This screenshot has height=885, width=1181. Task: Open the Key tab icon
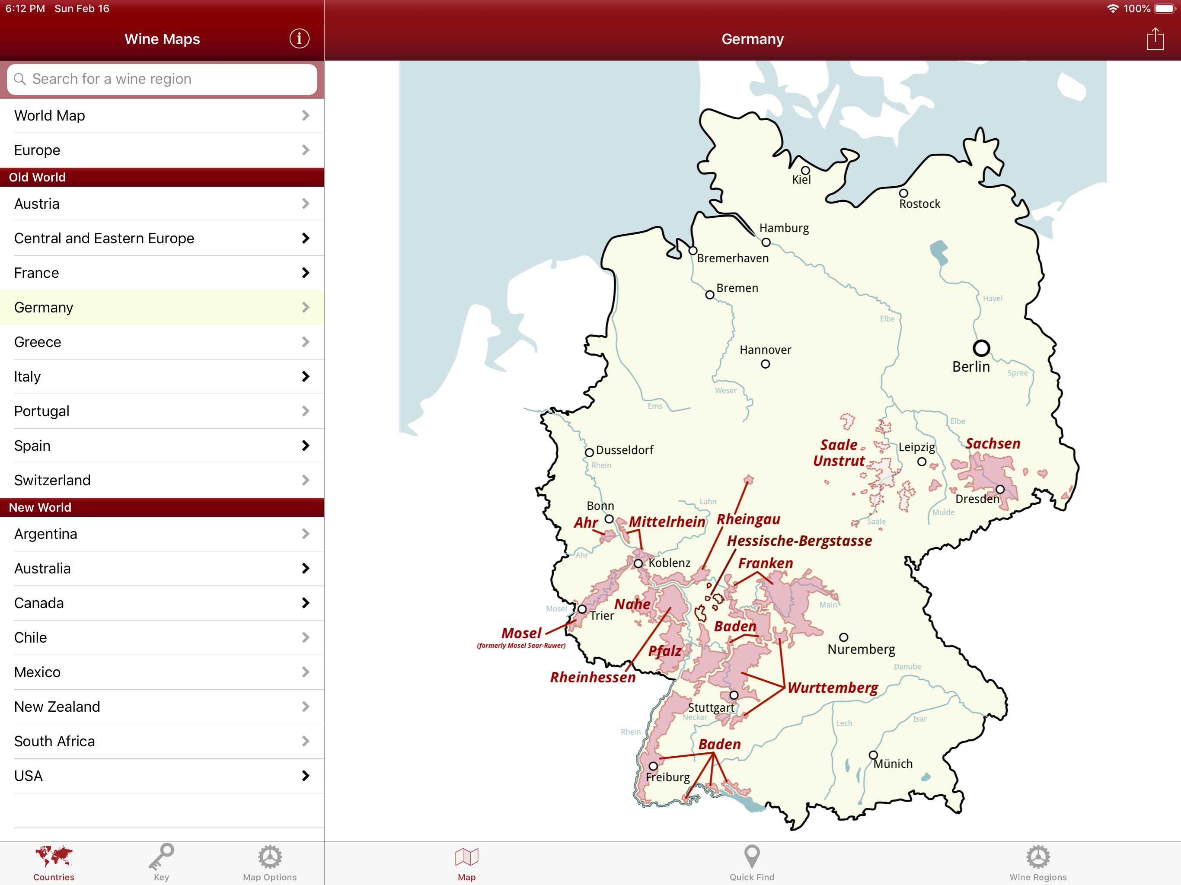pos(161,857)
